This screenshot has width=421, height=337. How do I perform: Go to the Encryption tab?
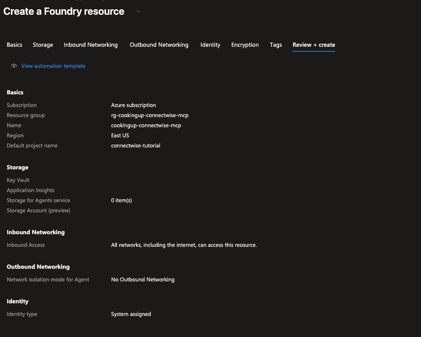click(x=245, y=45)
